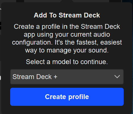Click the description paragraph about audio configuration
The image size is (133, 114).
coord(67,38)
